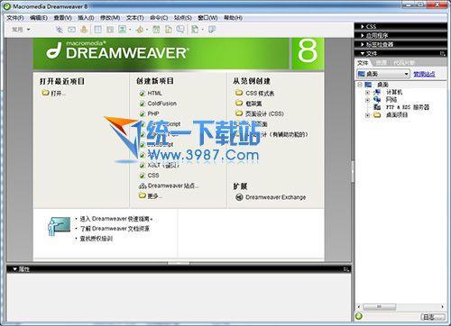Expand the 应用程序 panel group

(x=363, y=35)
